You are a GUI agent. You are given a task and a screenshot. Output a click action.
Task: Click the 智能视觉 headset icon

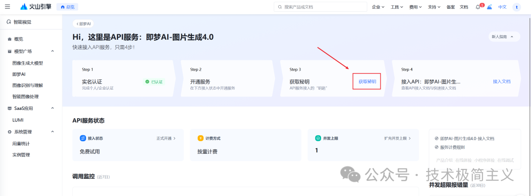click(9, 22)
